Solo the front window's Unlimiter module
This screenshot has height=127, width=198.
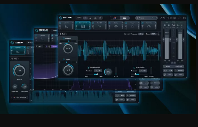tap(60, 26)
